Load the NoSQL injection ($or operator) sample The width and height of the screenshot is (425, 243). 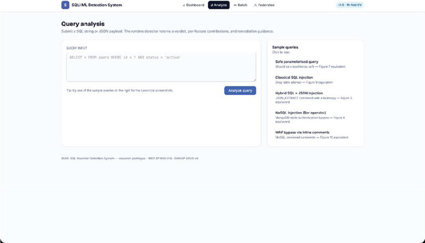(x=316, y=117)
